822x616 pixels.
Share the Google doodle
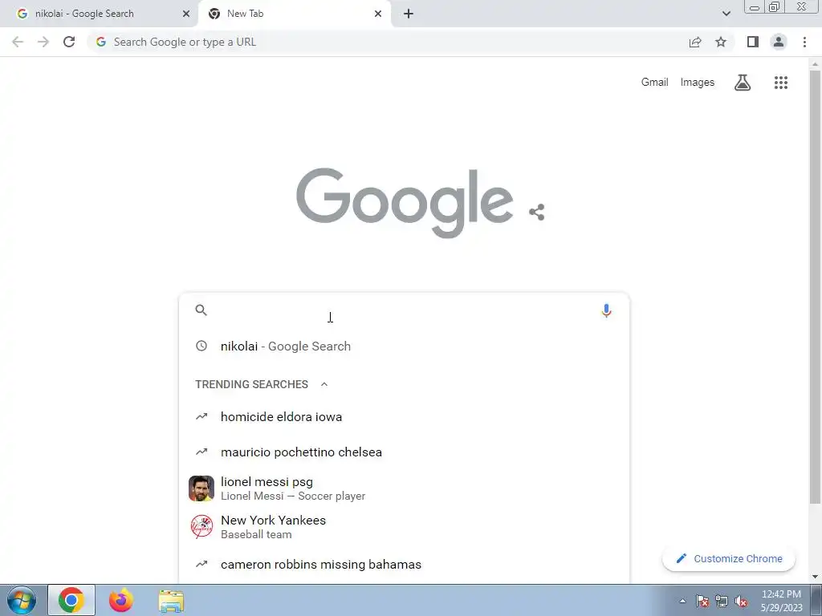[536, 212]
